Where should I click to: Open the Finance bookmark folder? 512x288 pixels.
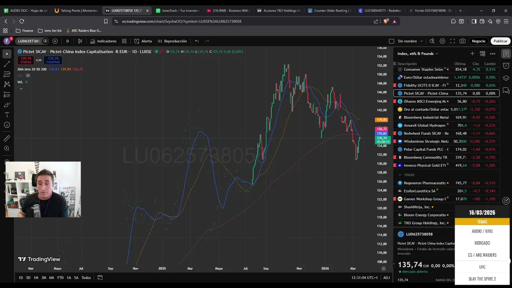24,30
